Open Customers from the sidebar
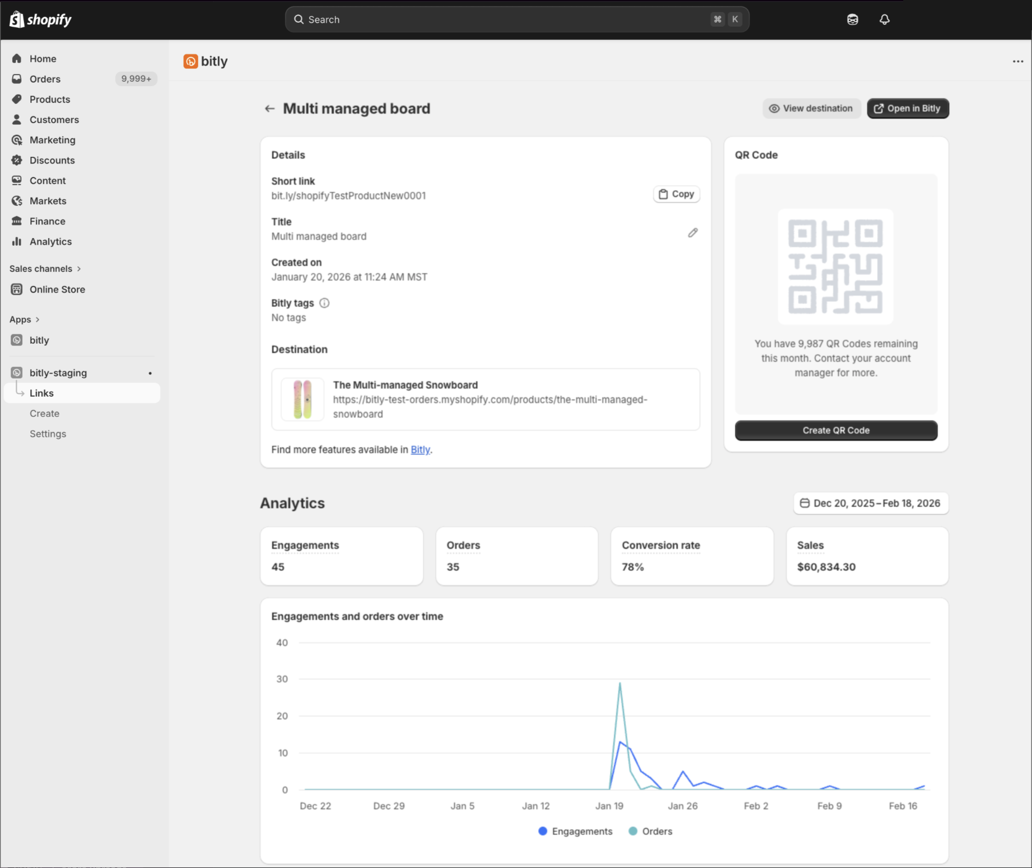 [x=54, y=119]
